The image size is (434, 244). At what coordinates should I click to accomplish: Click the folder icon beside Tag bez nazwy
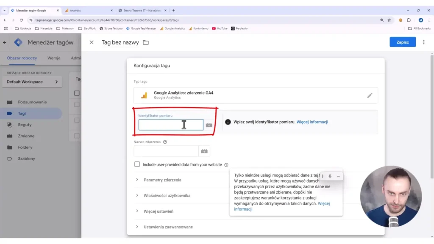pos(146,43)
